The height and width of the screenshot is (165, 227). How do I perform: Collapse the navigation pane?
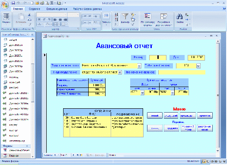tap(32, 35)
